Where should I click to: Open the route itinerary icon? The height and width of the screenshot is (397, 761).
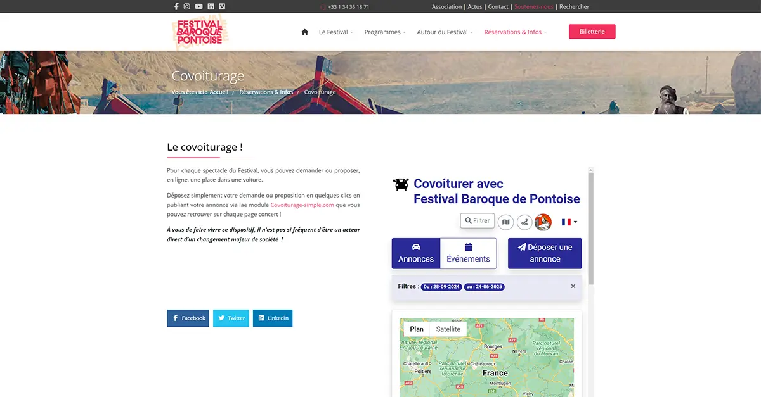(524, 222)
